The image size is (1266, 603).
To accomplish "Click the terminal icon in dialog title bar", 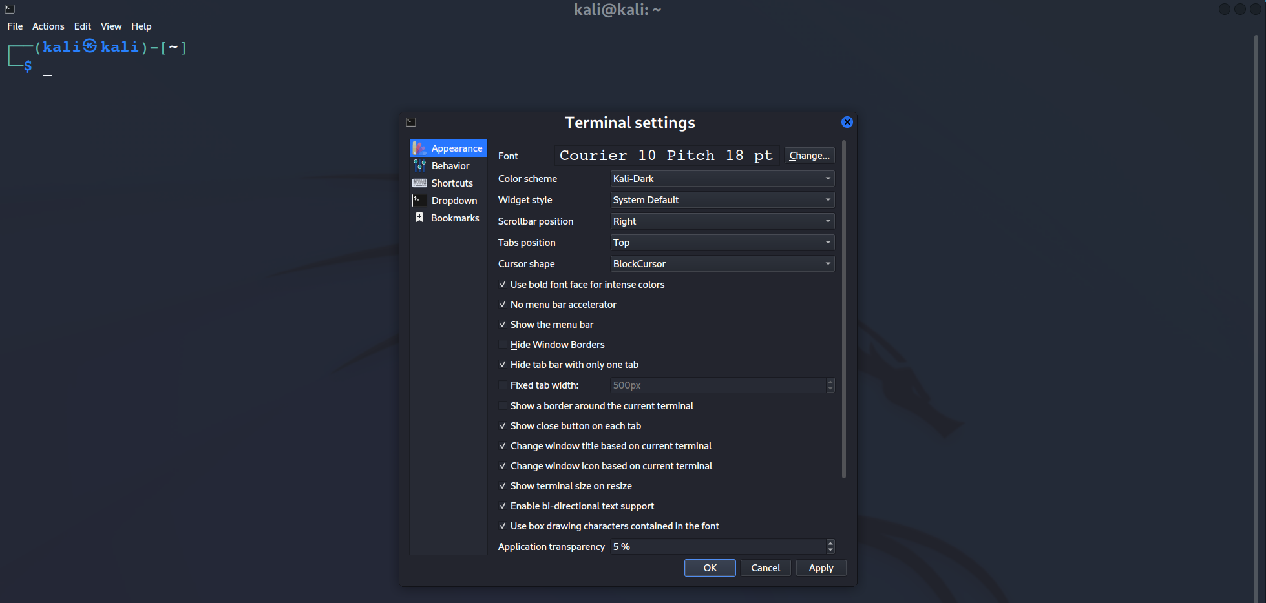I will [x=411, y=122].
